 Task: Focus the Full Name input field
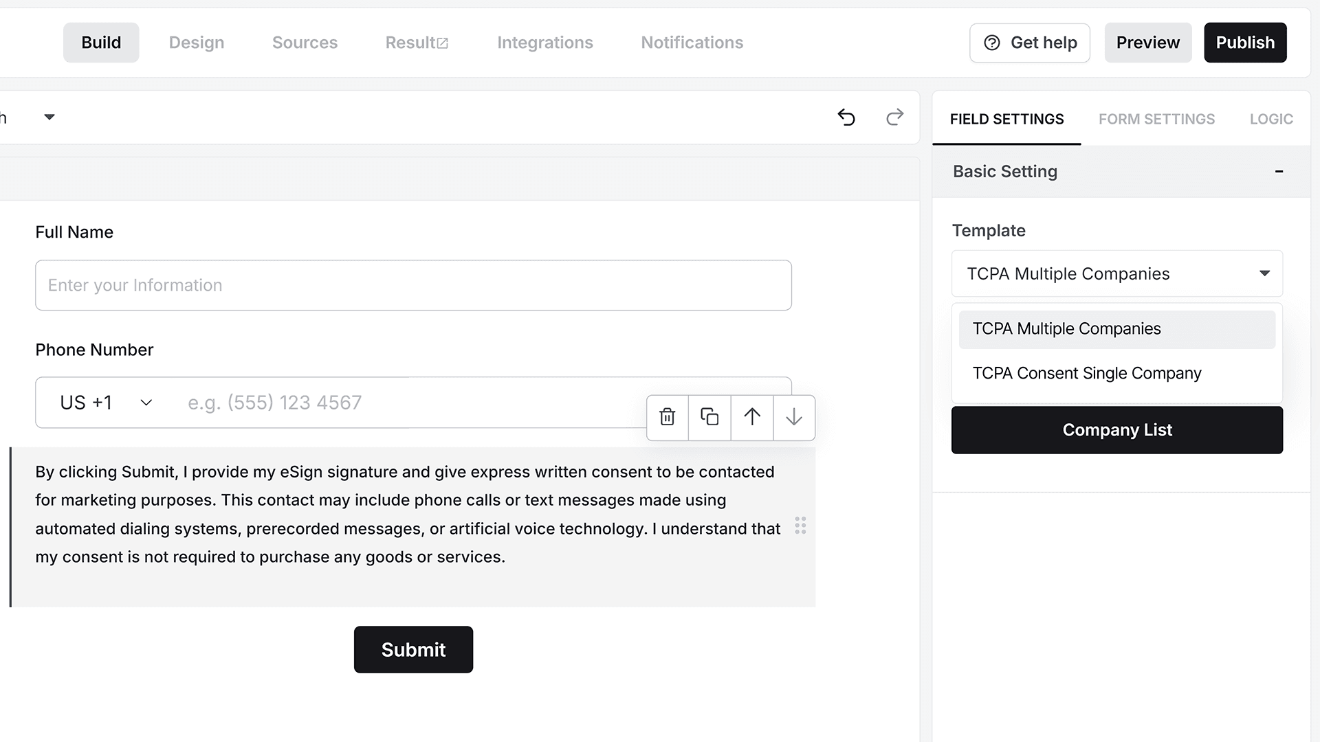pos(413,285)
